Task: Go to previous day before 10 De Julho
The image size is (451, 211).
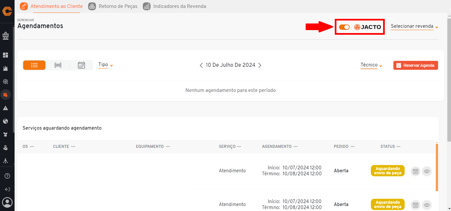Action: [201, 65]
